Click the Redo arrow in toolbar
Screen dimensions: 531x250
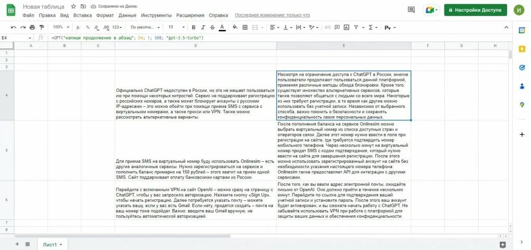pyautogui.click(x=23, y=27)
